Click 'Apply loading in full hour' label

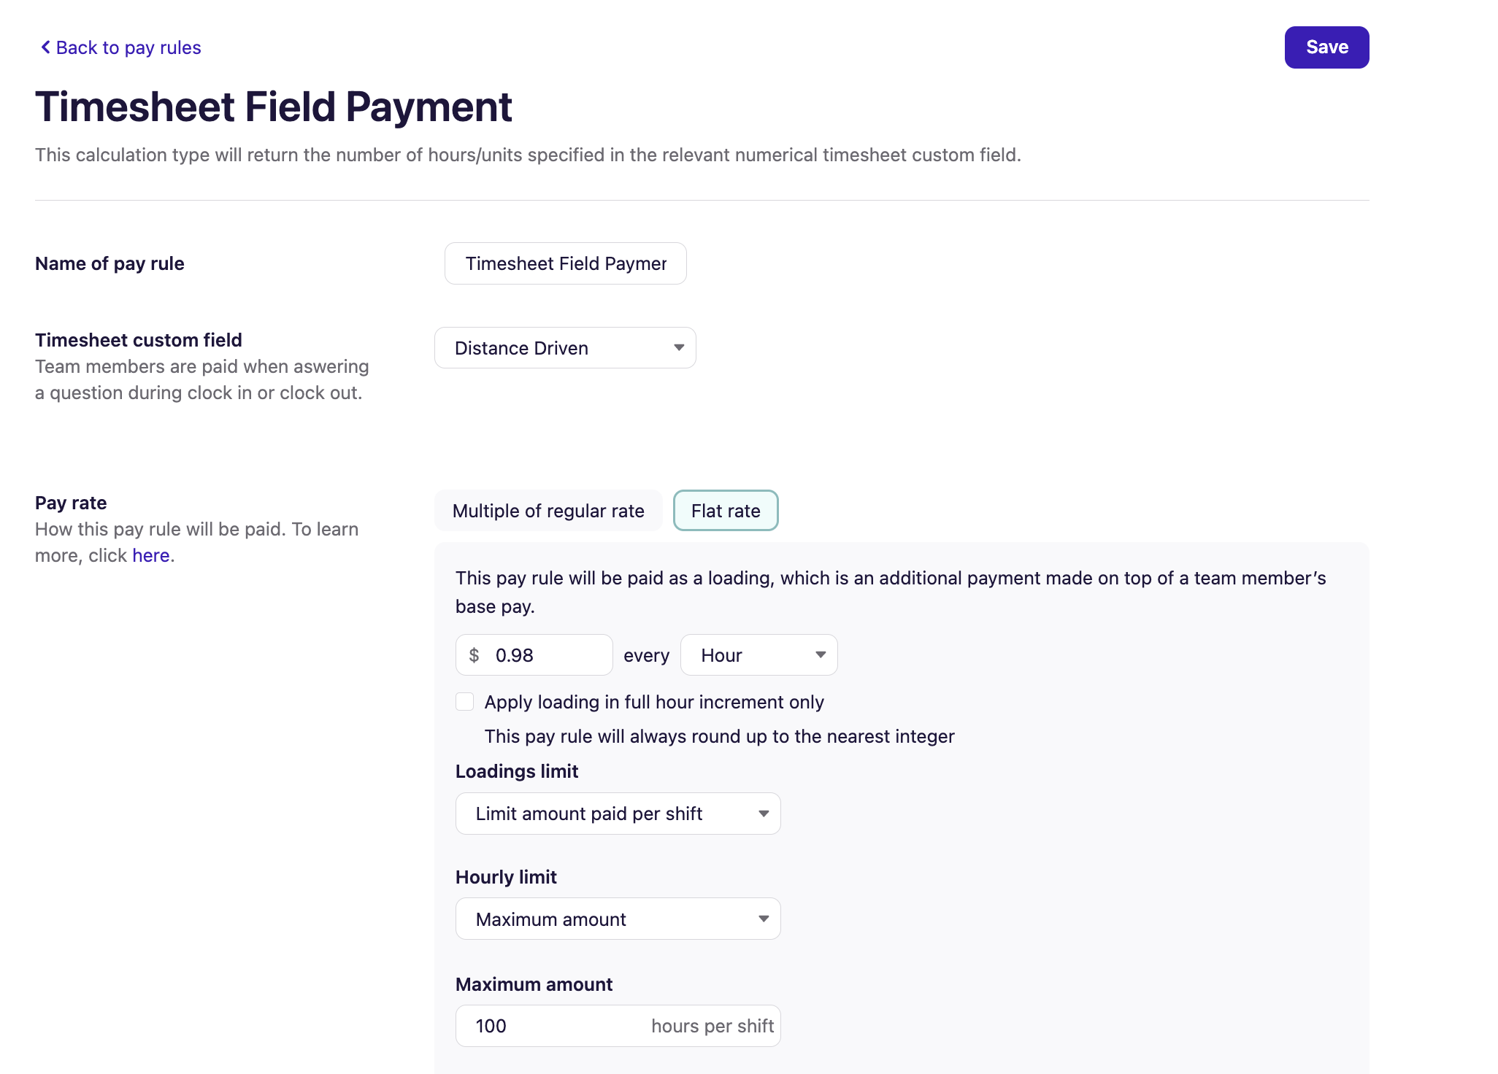pyautogui.click(x=654, y=702)
